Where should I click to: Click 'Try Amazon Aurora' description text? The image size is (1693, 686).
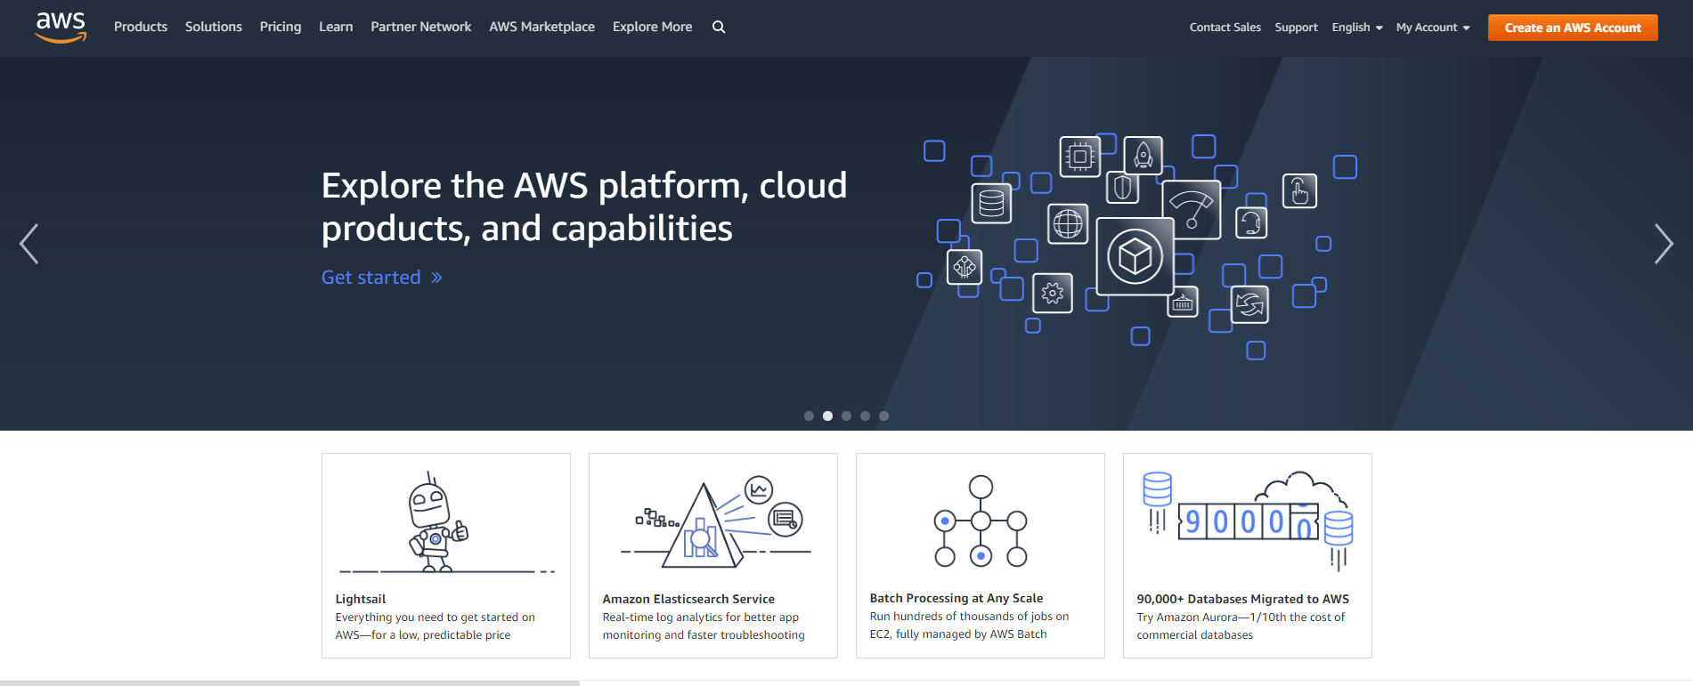coord(1241,625)
